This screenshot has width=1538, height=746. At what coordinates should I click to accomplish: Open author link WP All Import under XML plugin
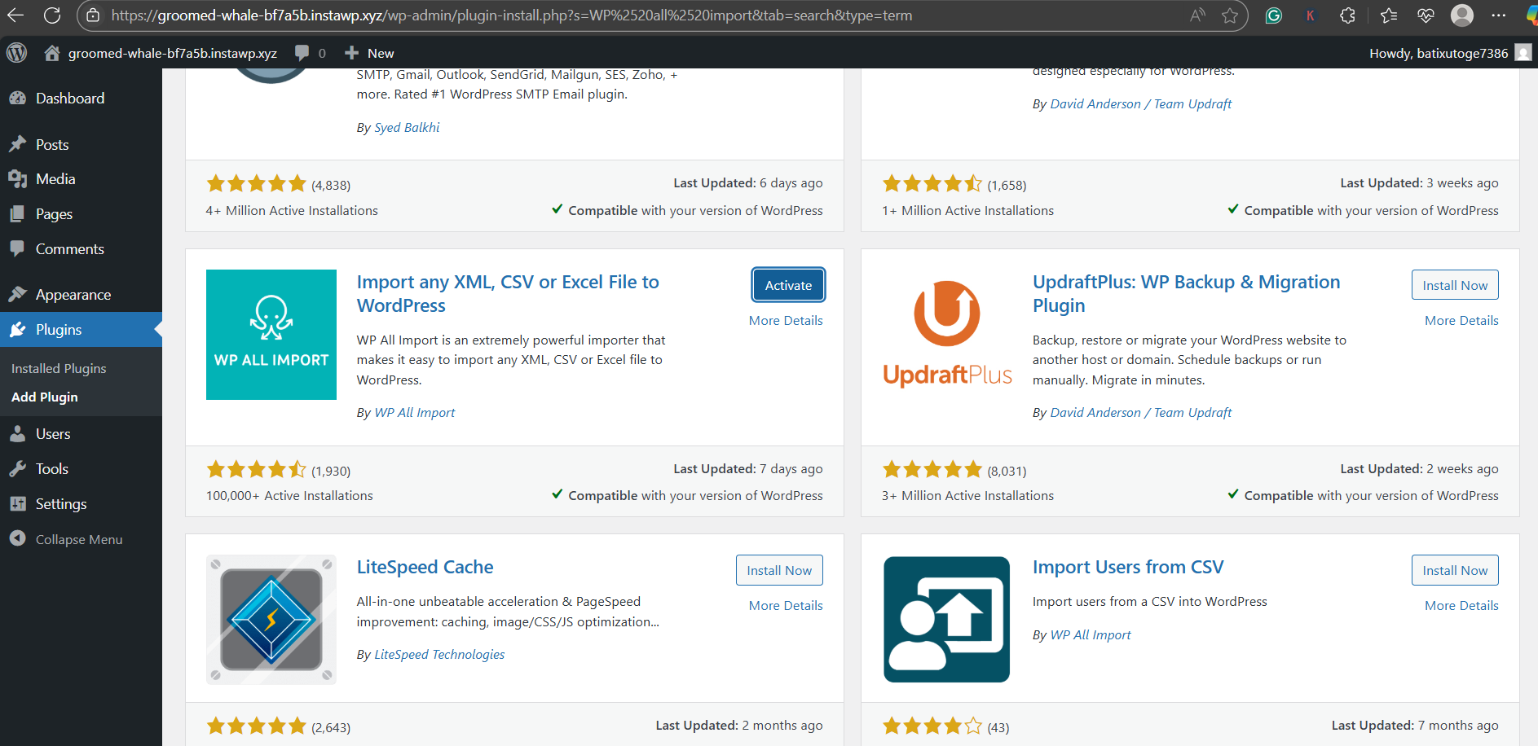[x=415, y=413]
